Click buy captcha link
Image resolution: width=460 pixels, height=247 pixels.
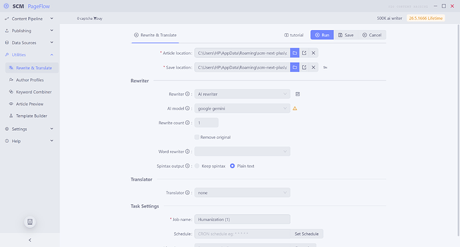pos(98,19)
